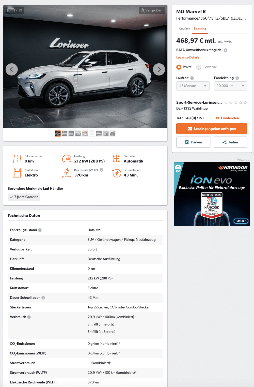
Task: Select the Privat radio button
Action: [179, 67]
